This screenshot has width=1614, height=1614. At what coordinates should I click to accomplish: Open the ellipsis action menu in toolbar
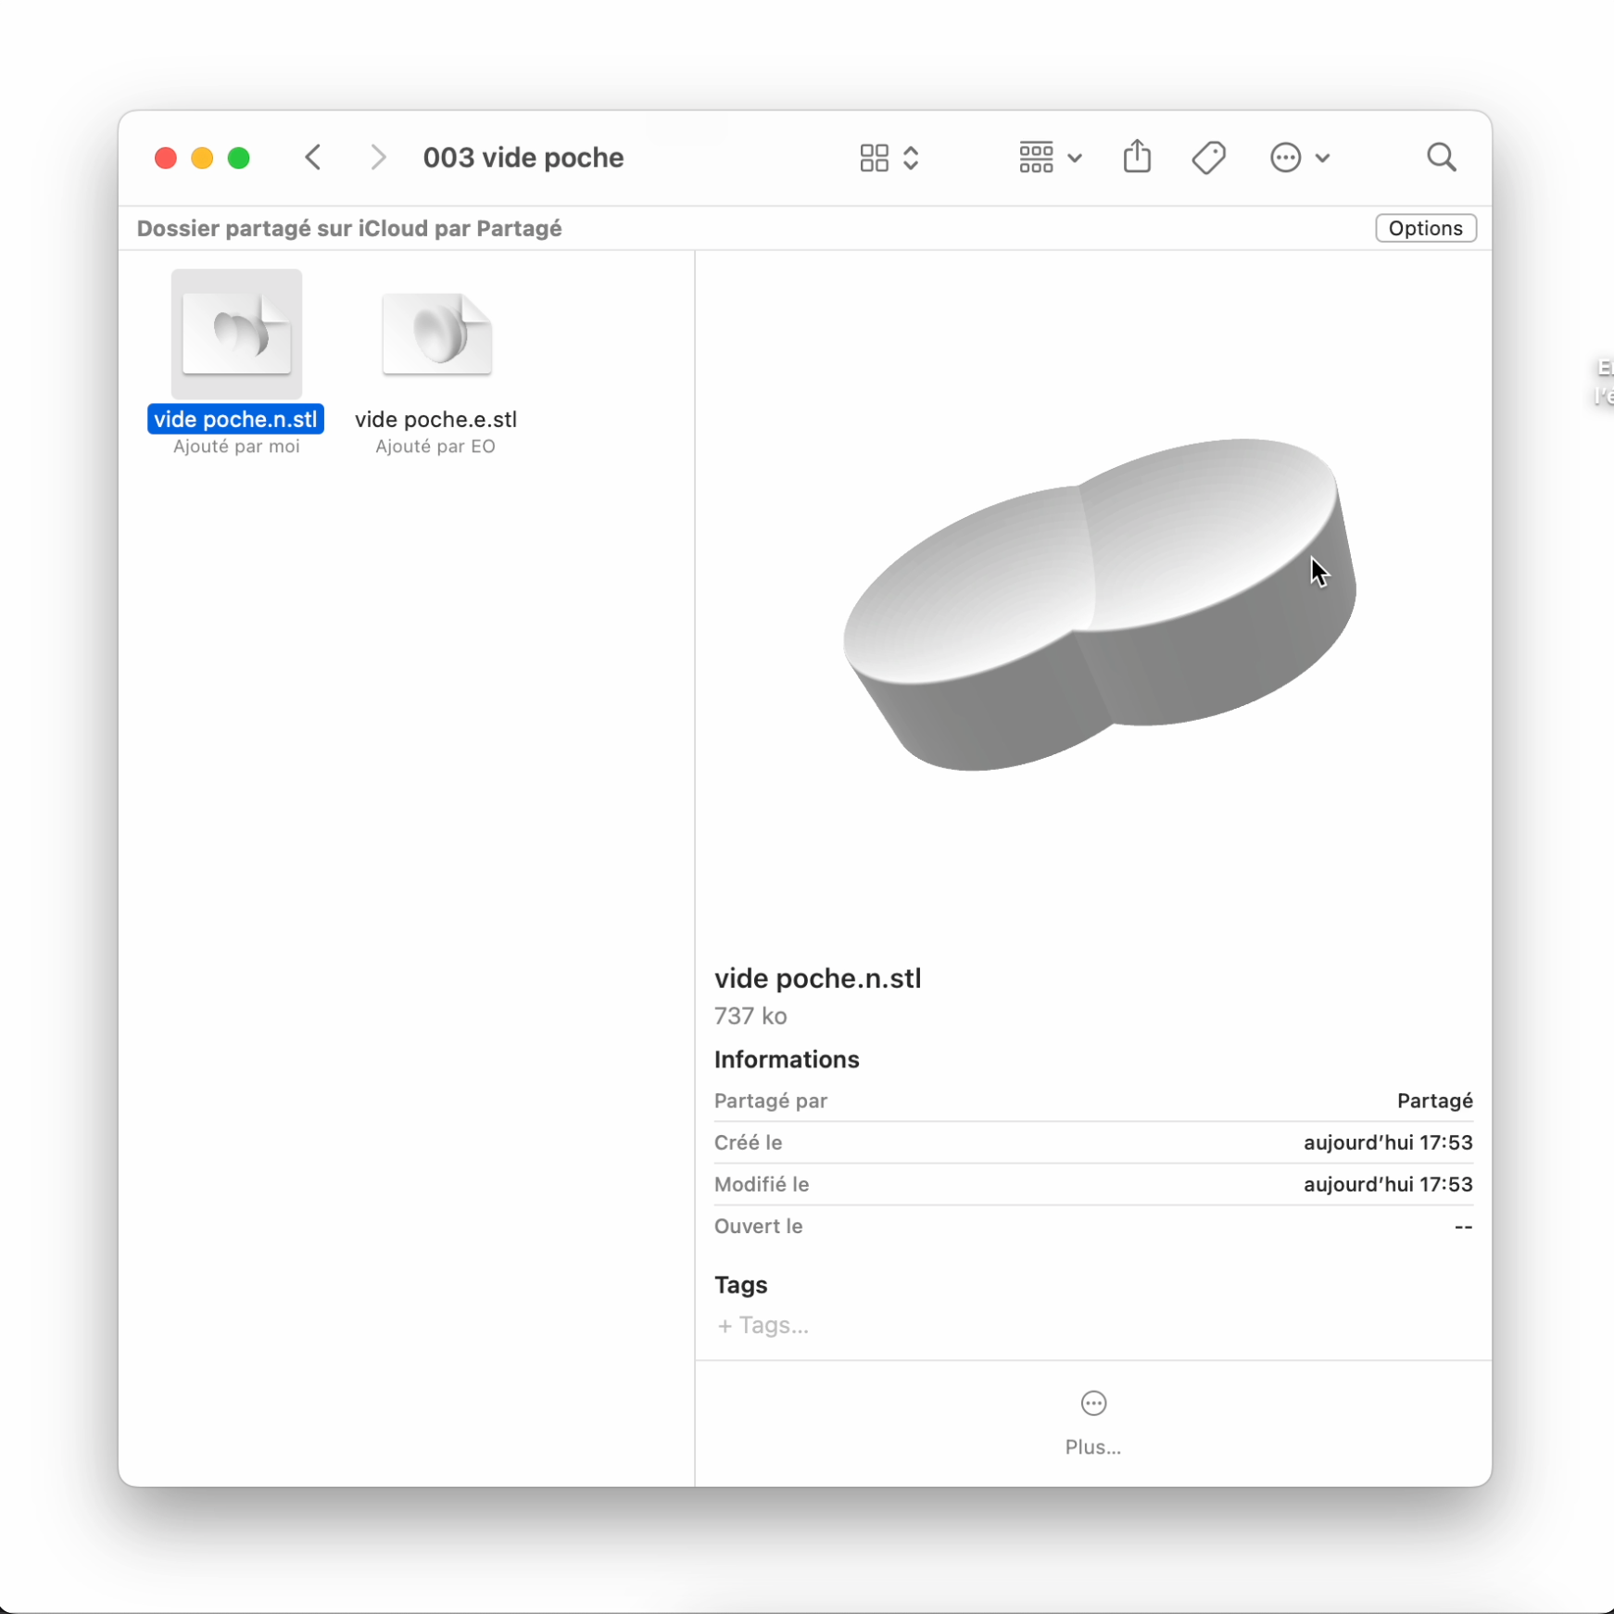point(1299,158)
